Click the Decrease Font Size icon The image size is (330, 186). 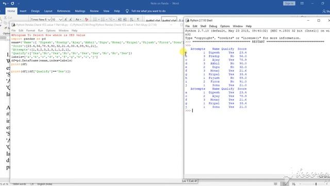coord(71,20)
